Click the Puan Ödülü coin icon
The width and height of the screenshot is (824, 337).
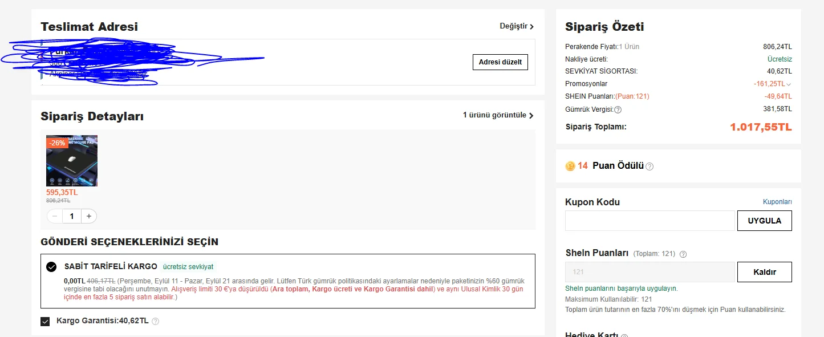coord(570,166)
